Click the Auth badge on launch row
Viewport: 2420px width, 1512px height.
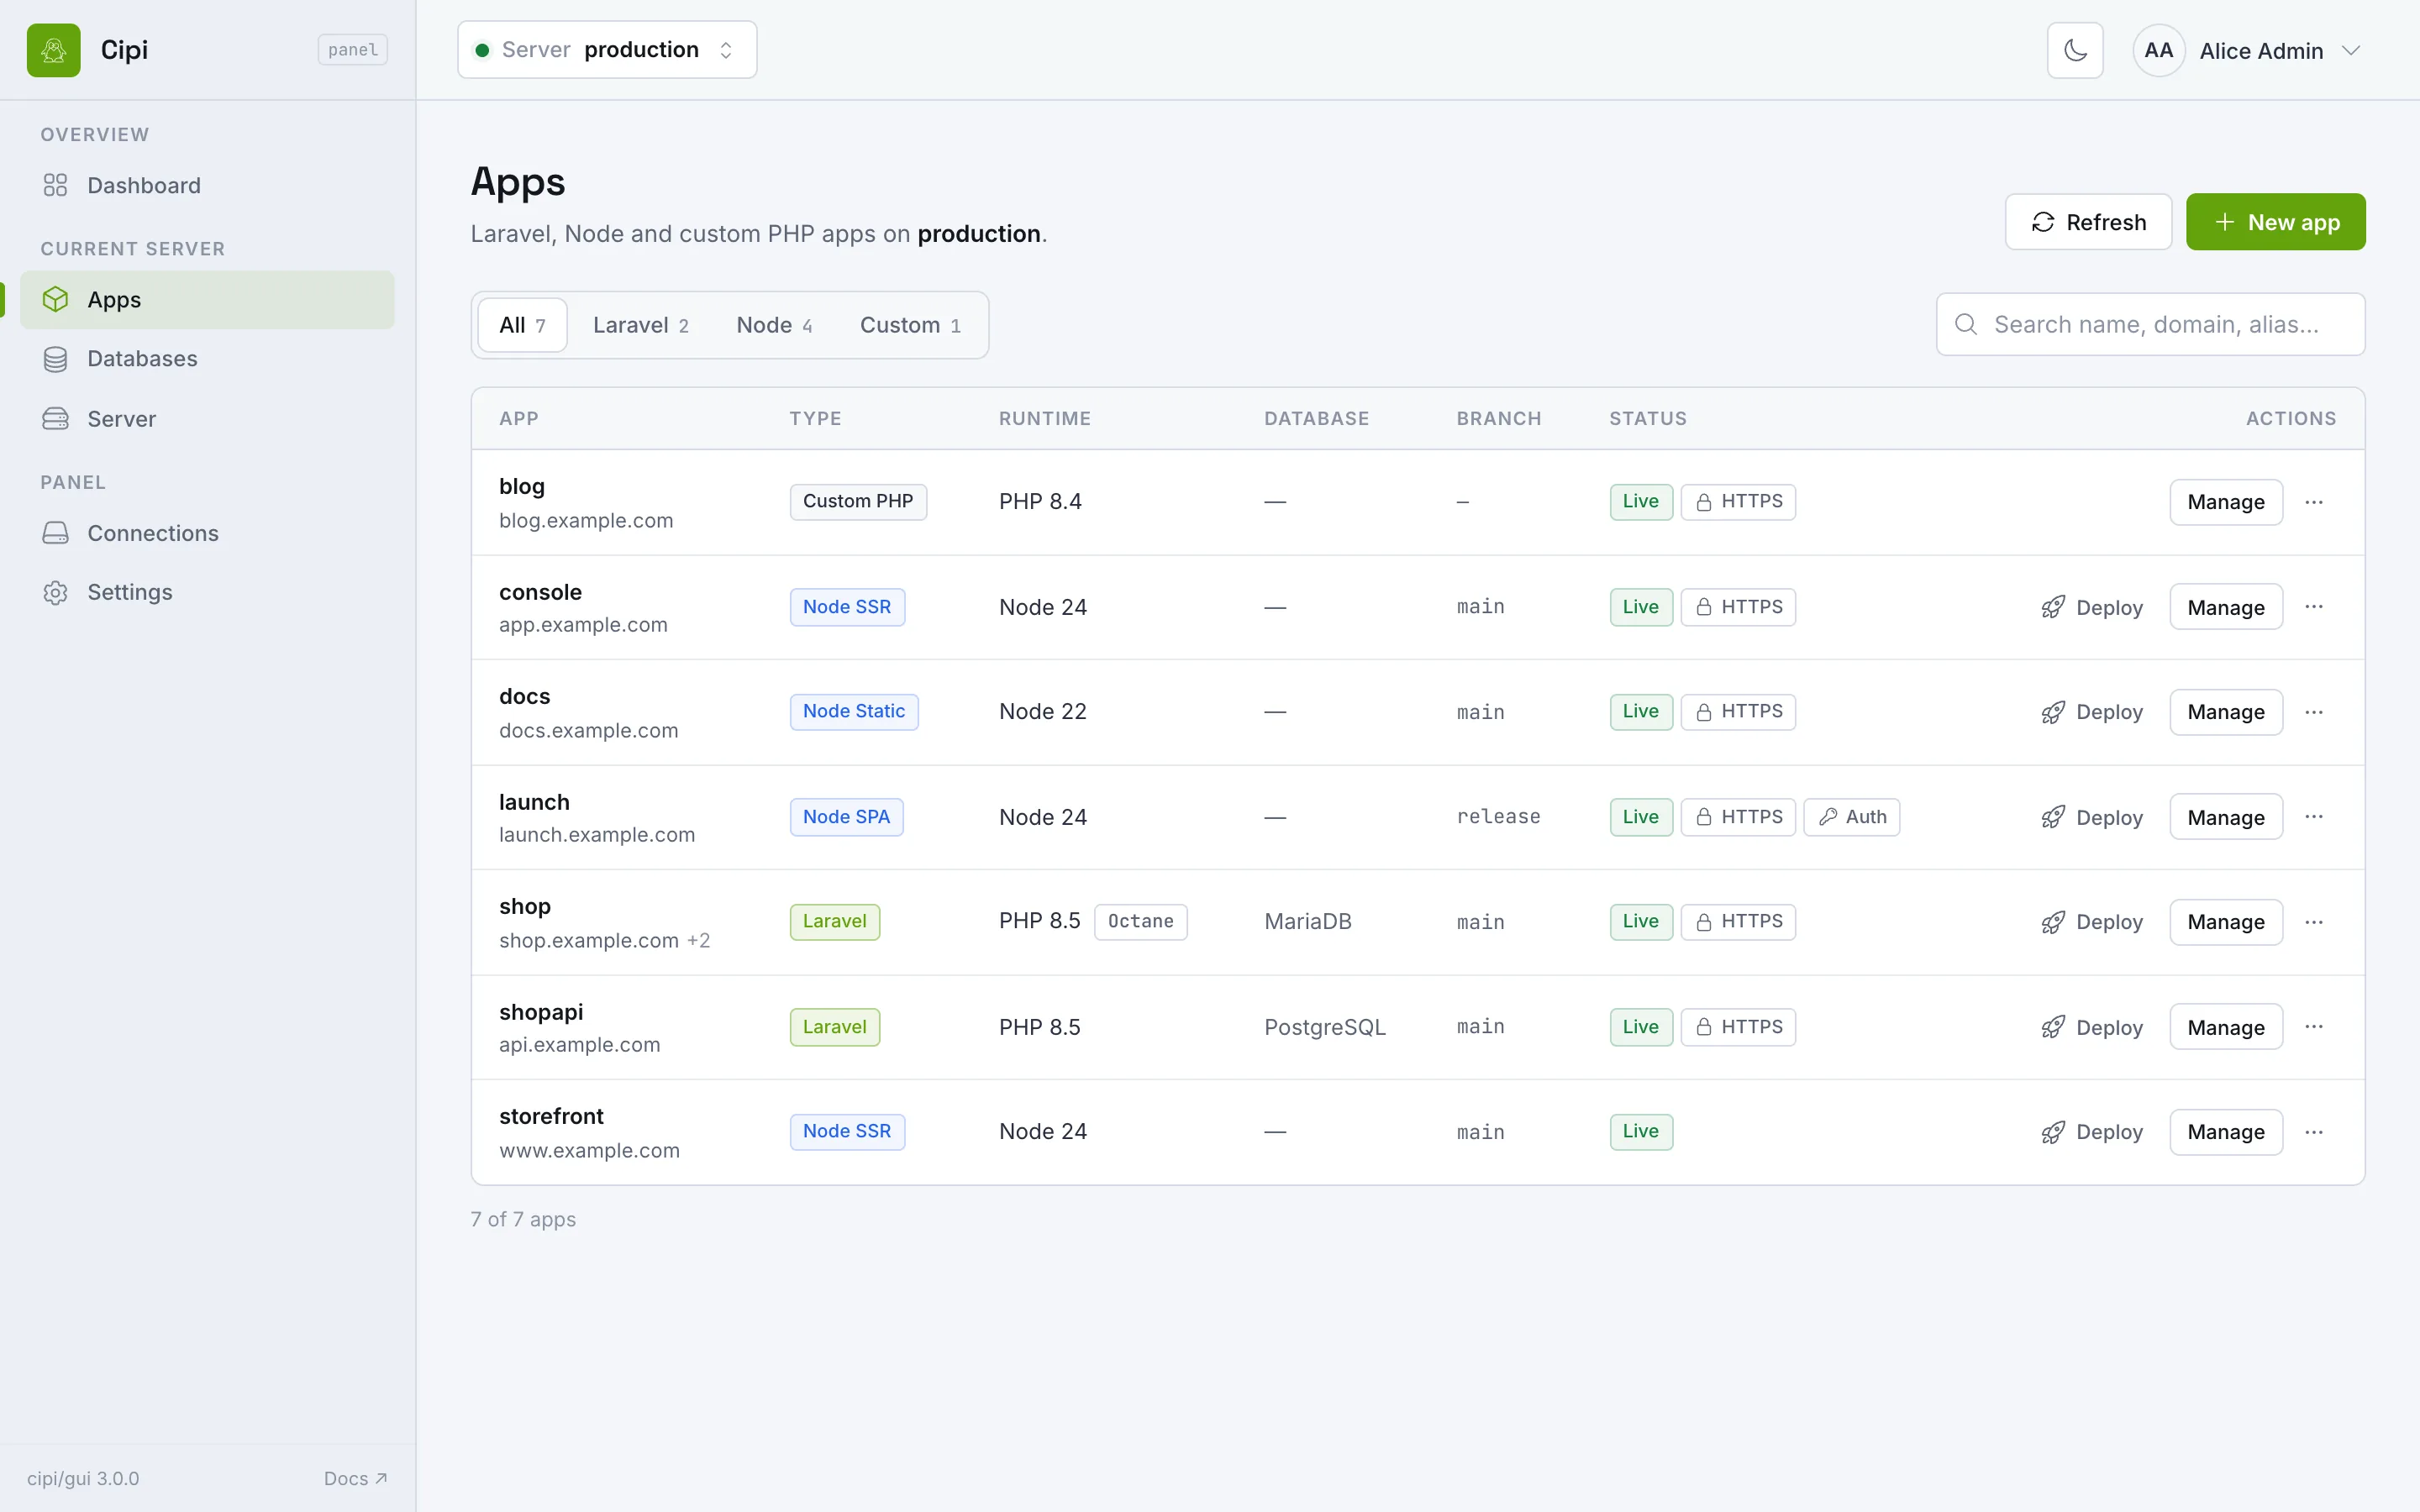[x=1851, y=817]
